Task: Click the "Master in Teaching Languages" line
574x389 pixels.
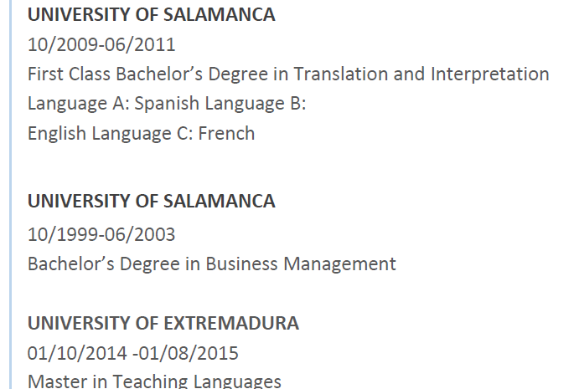Action: pos(154,381)
